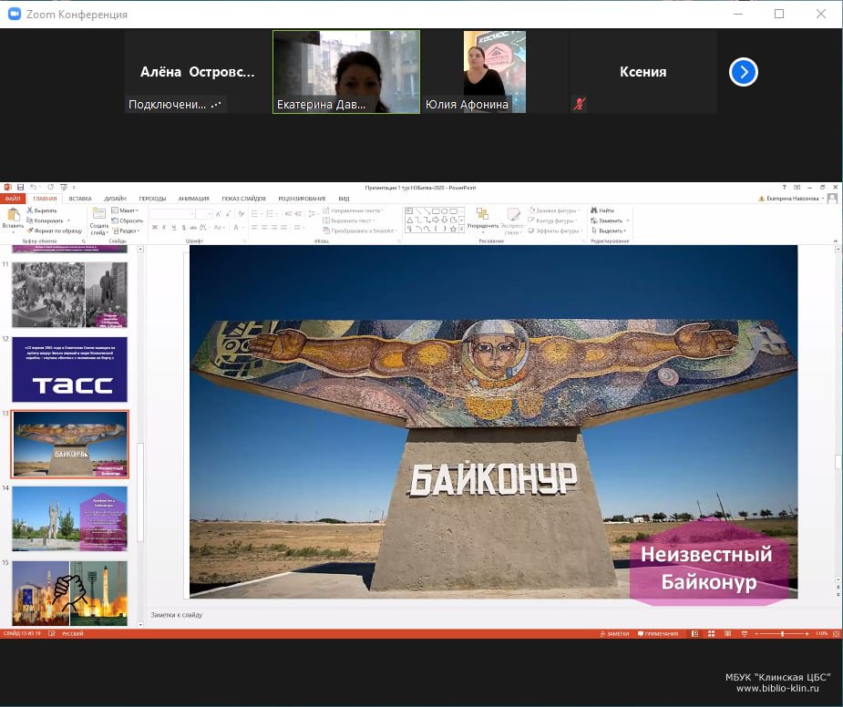
Task: Open the font size combo box
Action: (x=204, y=214)
